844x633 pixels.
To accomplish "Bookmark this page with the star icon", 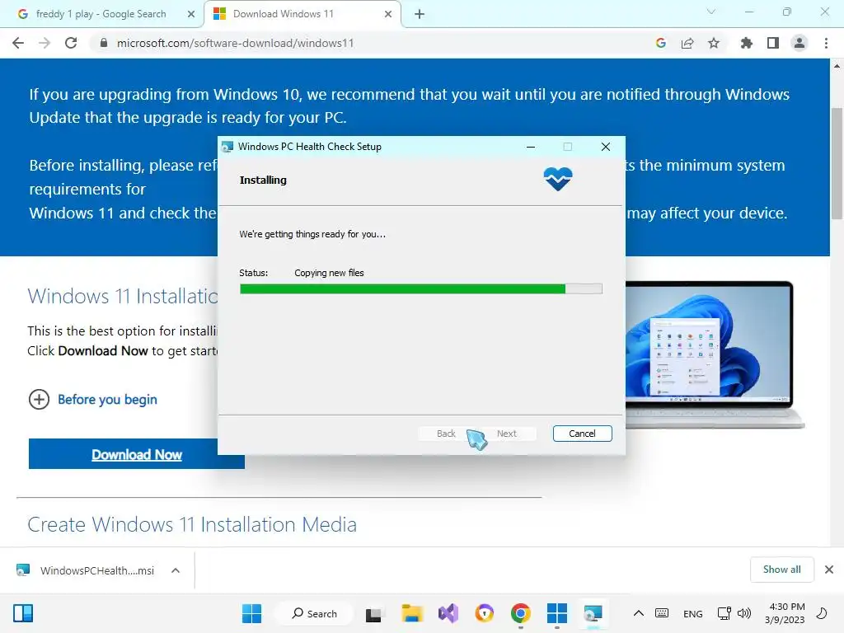I will point(714,43).
